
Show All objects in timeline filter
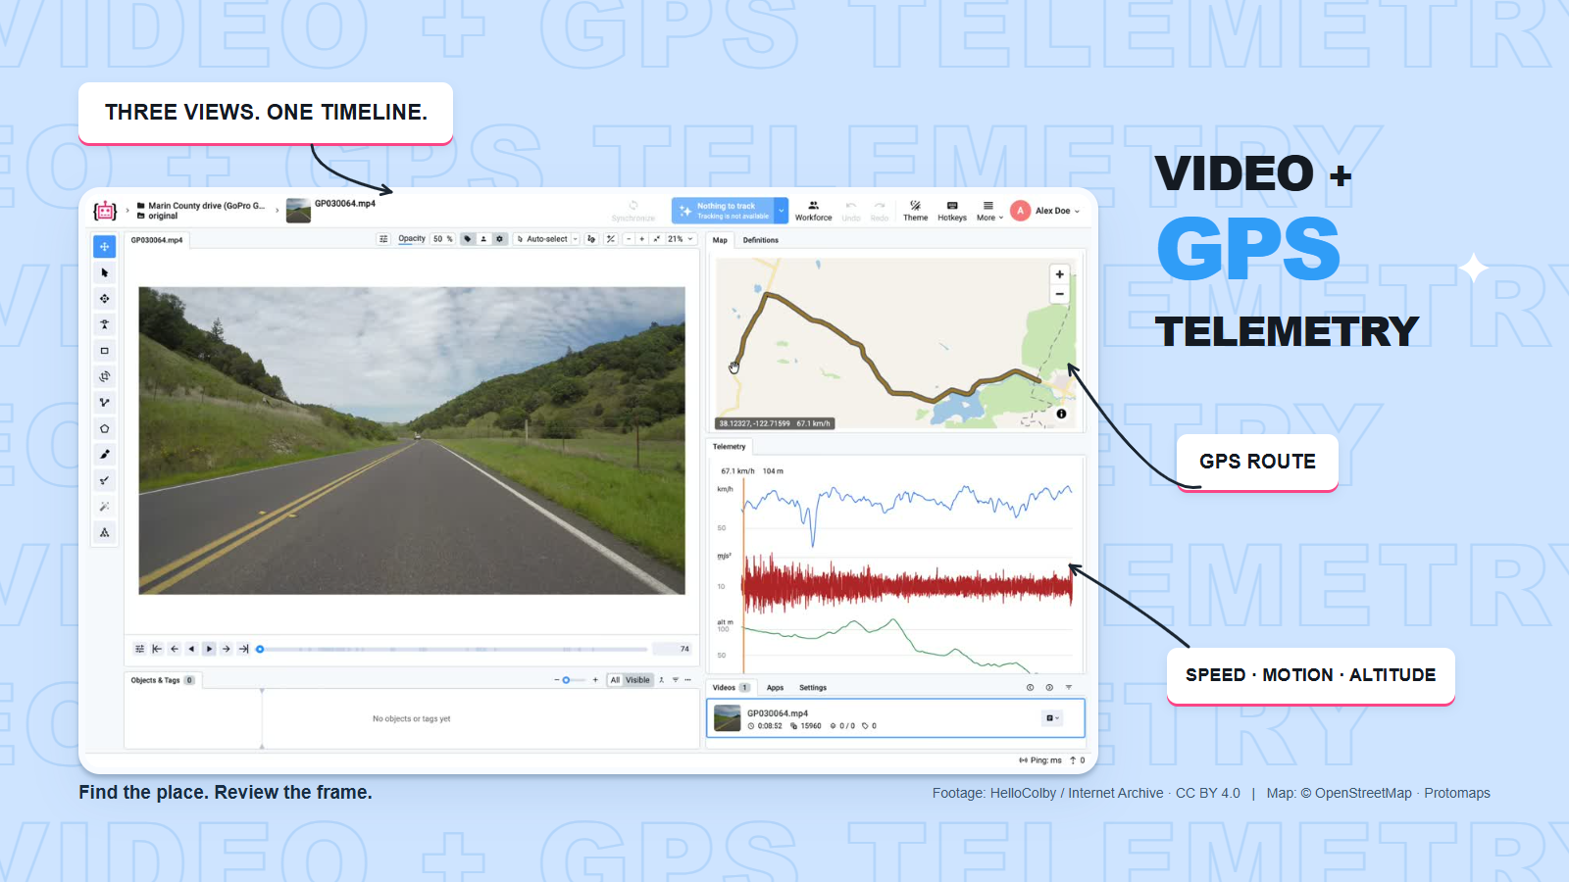point(615,680)
